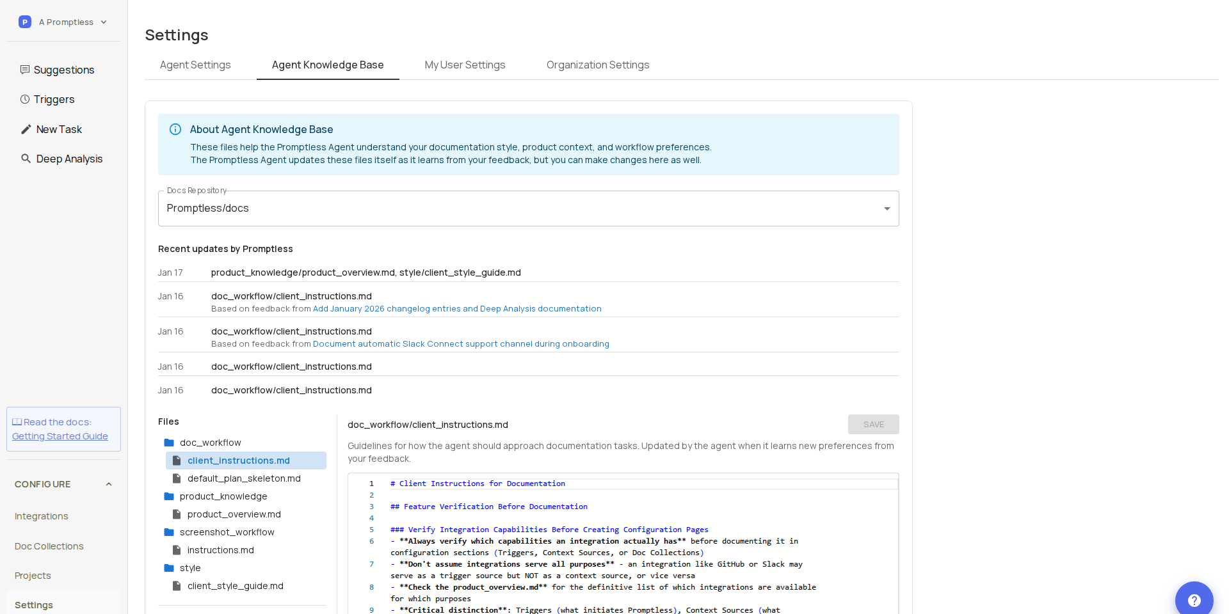1229x614 pixels.
Task: Open the floating help question mark button
Action: point(1194,600)
